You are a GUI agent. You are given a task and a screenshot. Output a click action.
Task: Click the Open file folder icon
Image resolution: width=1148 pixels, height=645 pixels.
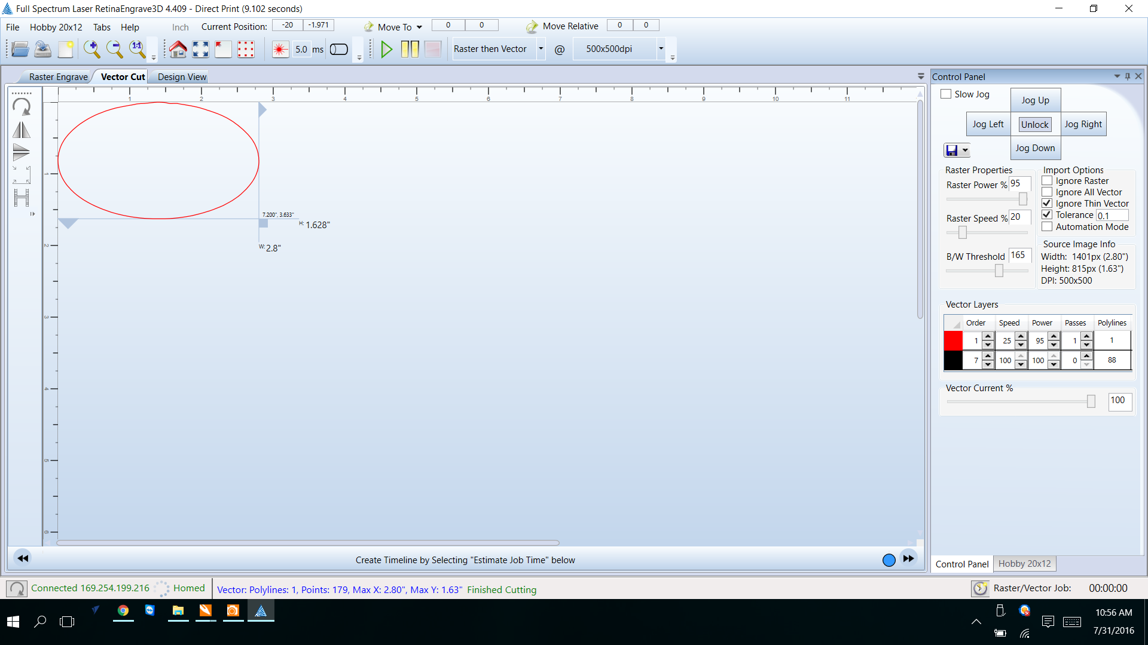click(20, 49)
